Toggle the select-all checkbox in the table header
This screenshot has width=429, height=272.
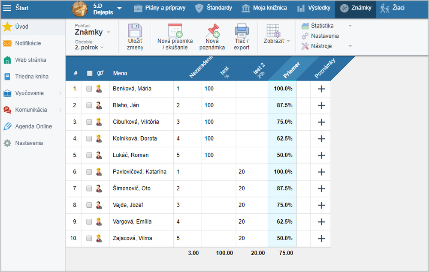[90, 73]
